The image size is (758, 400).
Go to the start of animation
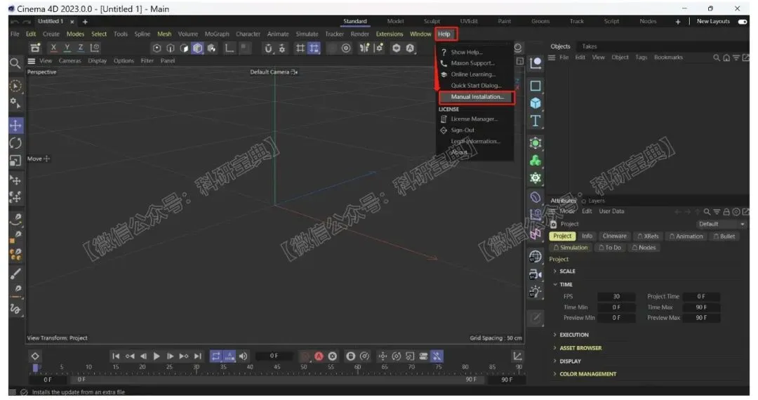pos(116,356)
